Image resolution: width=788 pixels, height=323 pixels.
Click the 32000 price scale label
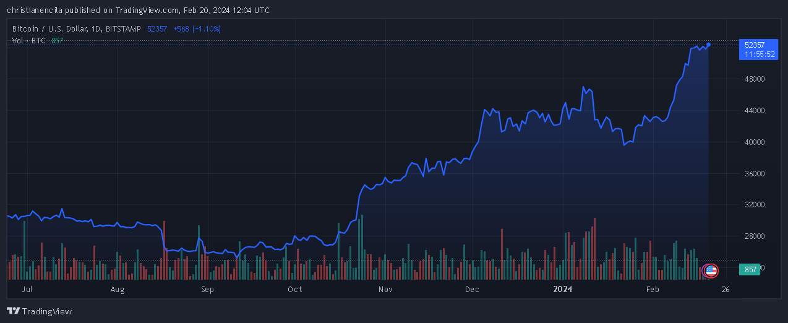coord(755,205)
